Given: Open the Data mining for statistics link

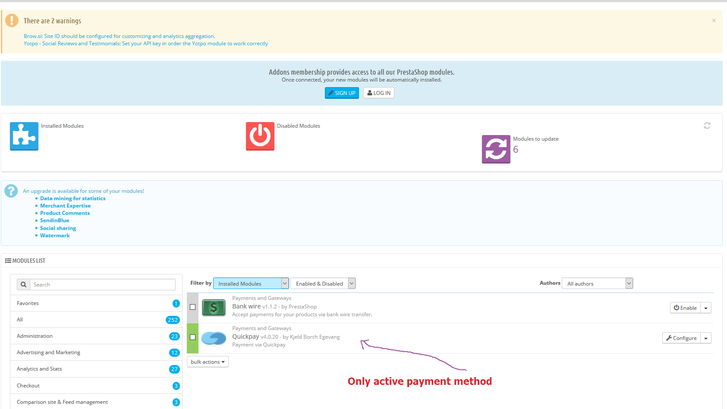Looking at the screenshot, I should coord(73,198).
